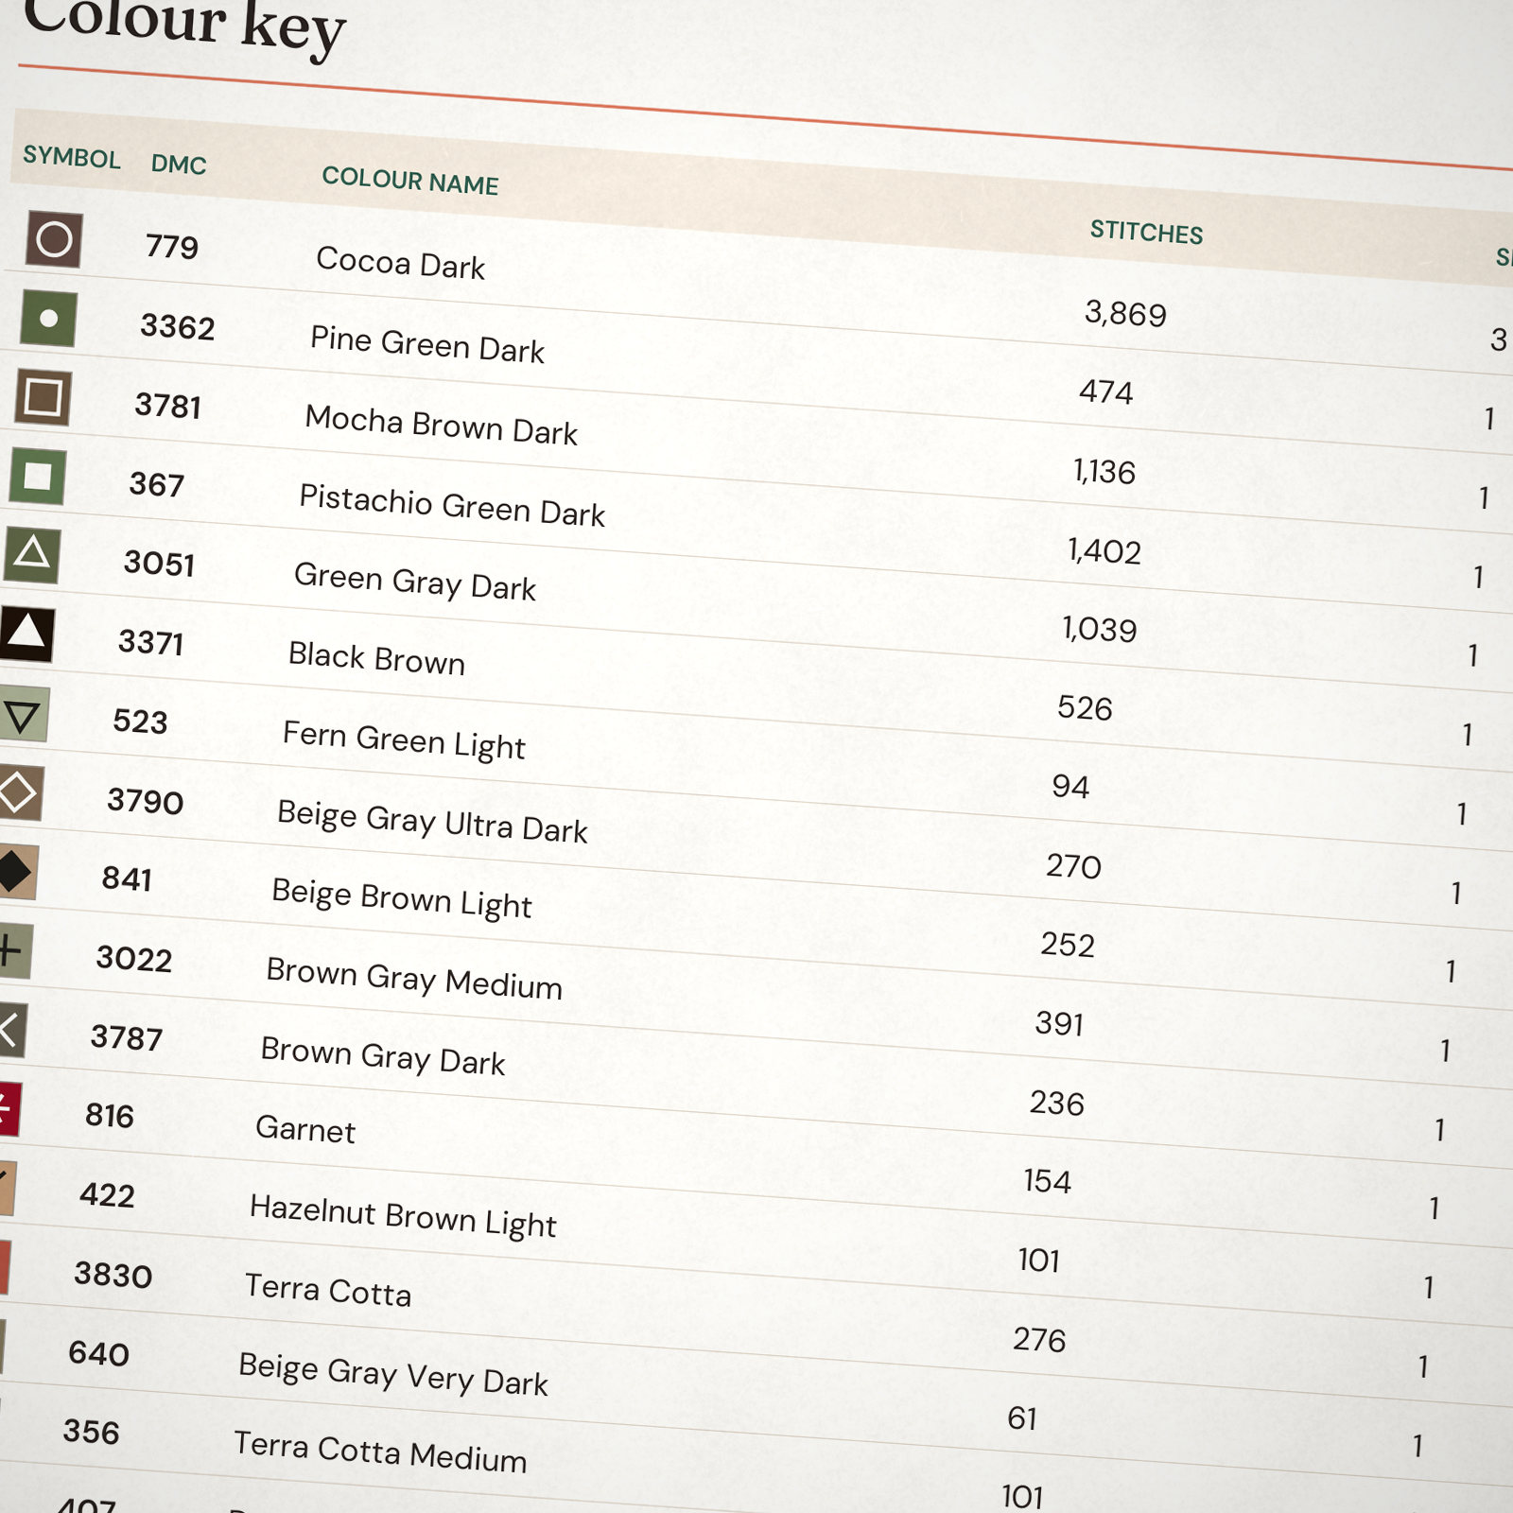Screen dimensions: 1513x1513
Task: Select DMC code 3362
Action: (178, 327)
